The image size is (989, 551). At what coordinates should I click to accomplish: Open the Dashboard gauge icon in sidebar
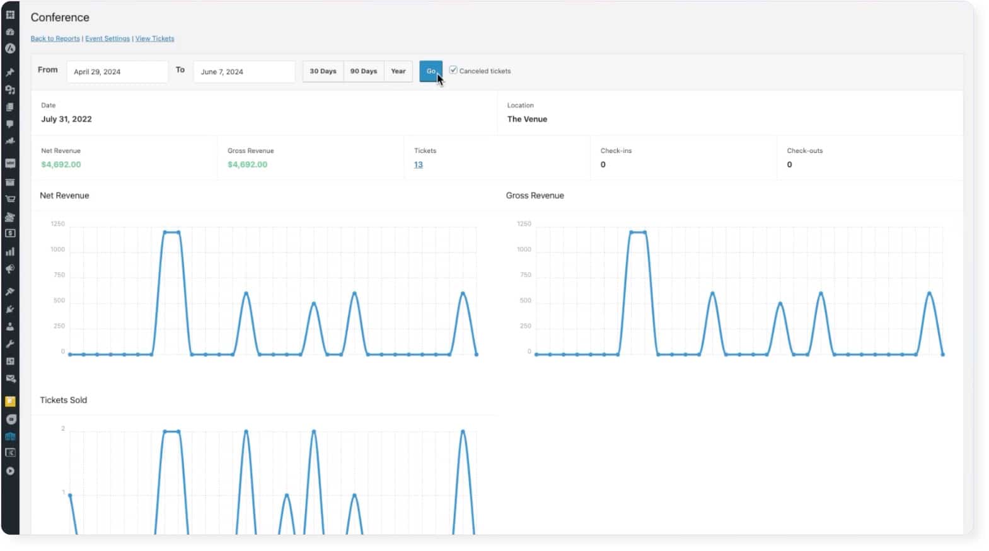pos(10,31)
